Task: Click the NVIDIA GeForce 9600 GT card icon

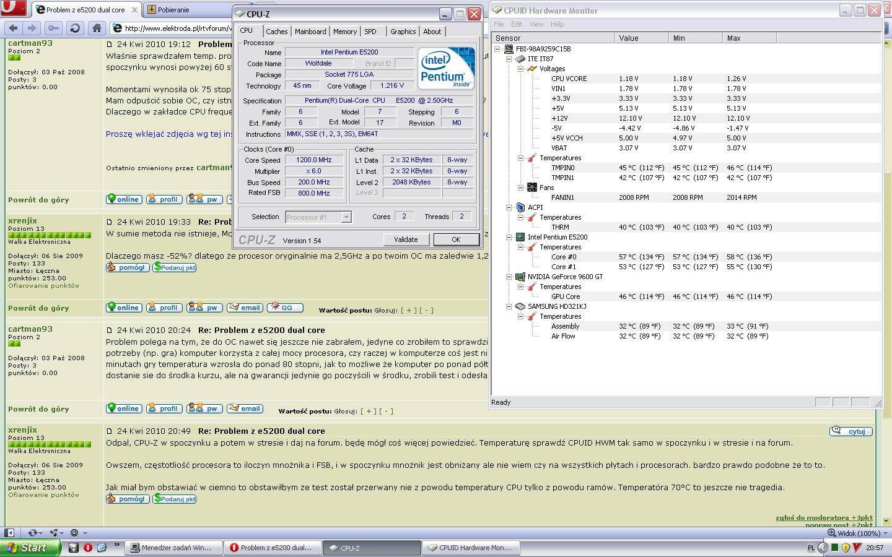Action: coord(520,277)
